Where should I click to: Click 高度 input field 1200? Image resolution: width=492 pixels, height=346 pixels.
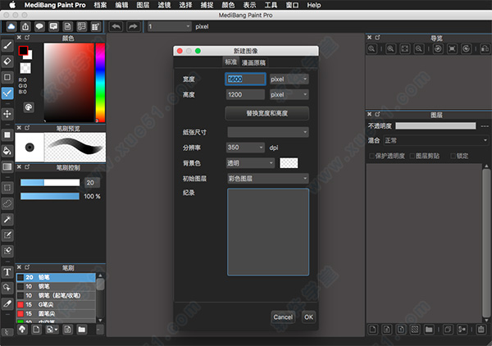(245, 94)
